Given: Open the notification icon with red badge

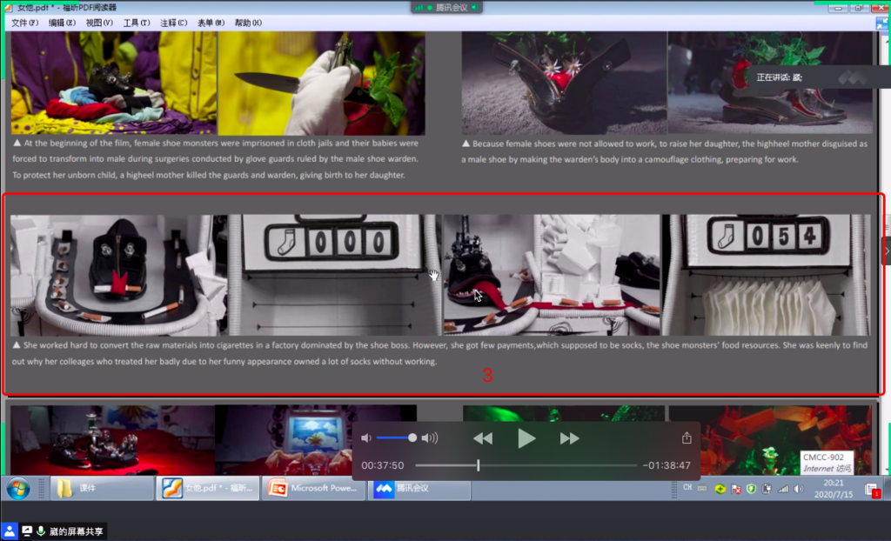Looking at the screenshot, I should (872, 490).
